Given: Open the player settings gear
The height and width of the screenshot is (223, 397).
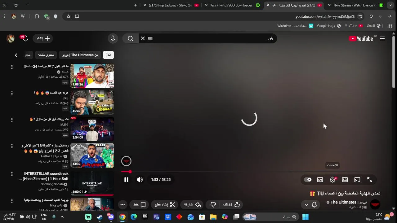Looking at the screenshot, I should pos(332,180).
